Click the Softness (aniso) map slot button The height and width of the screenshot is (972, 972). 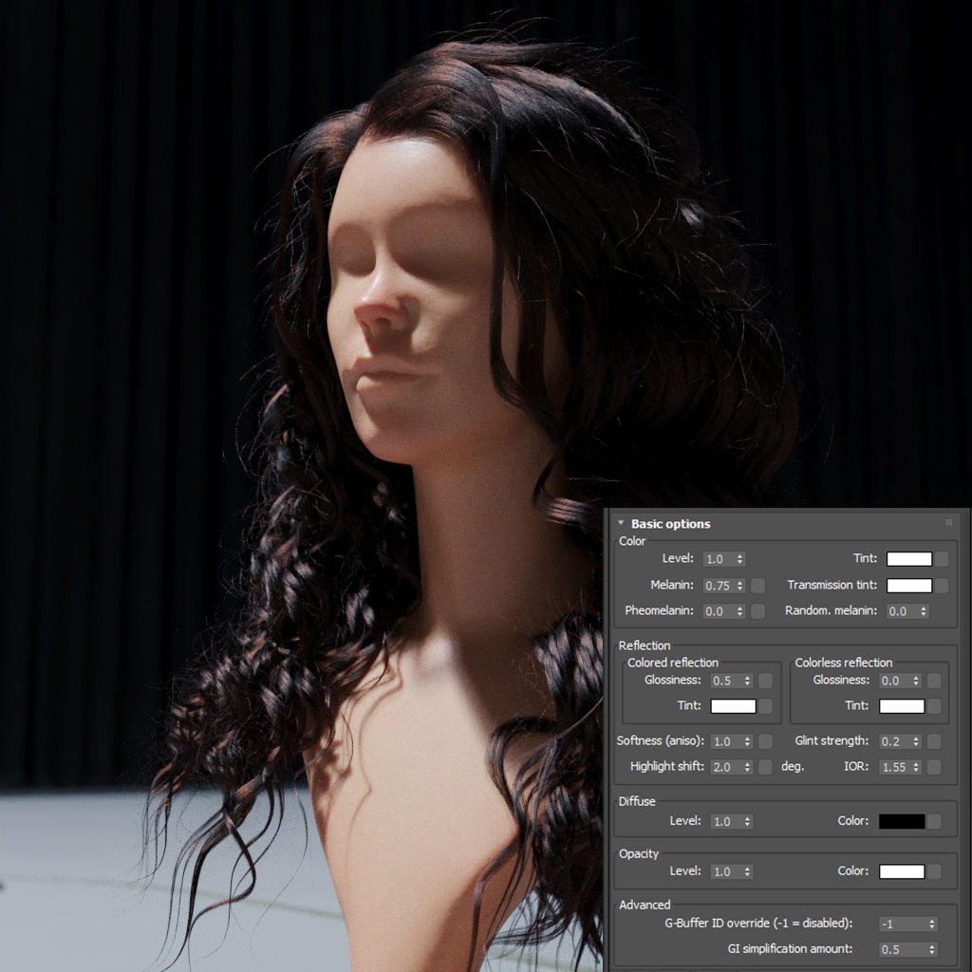766,741
